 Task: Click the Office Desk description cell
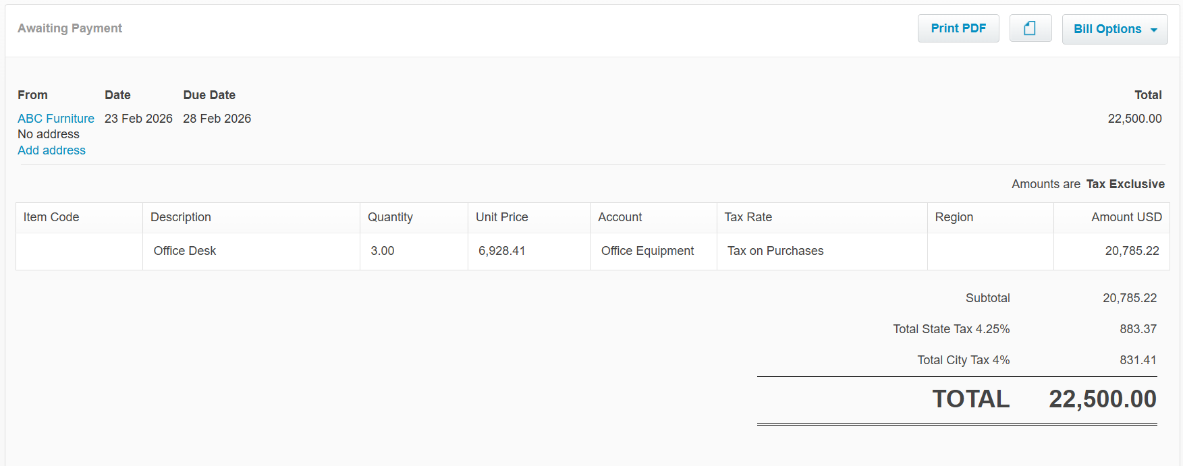pyautogui.click(x=185, y=251)
